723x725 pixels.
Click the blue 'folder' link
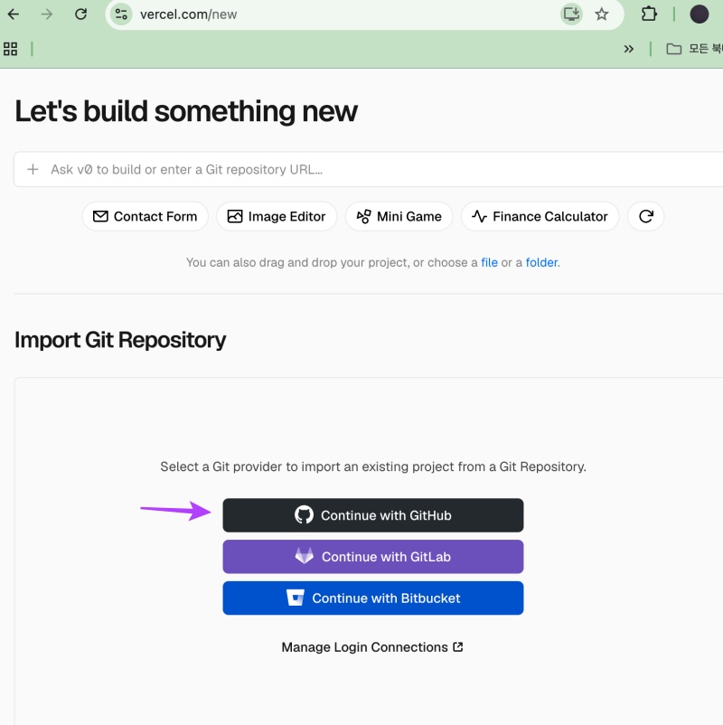(x=541, y=263)
